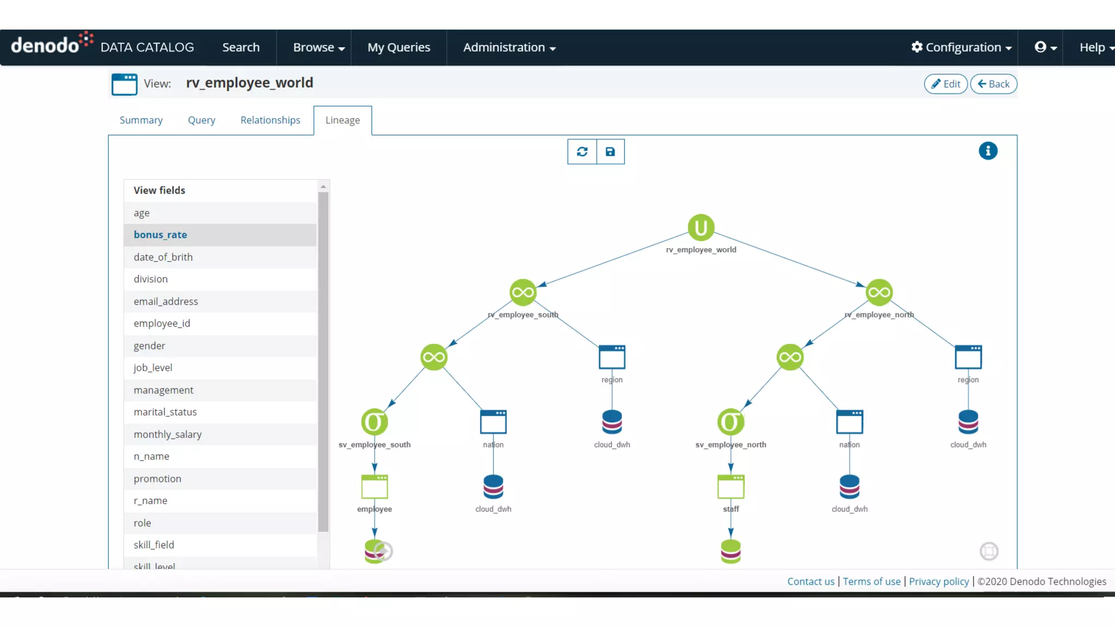Screen dimensions: 1115x627
Task: Select the rv_employee_north join node
Action: click(879, 293)
